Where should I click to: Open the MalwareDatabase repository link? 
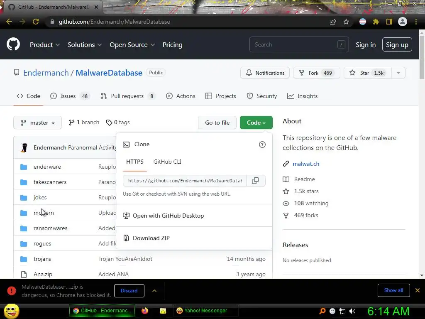point(109,73)
